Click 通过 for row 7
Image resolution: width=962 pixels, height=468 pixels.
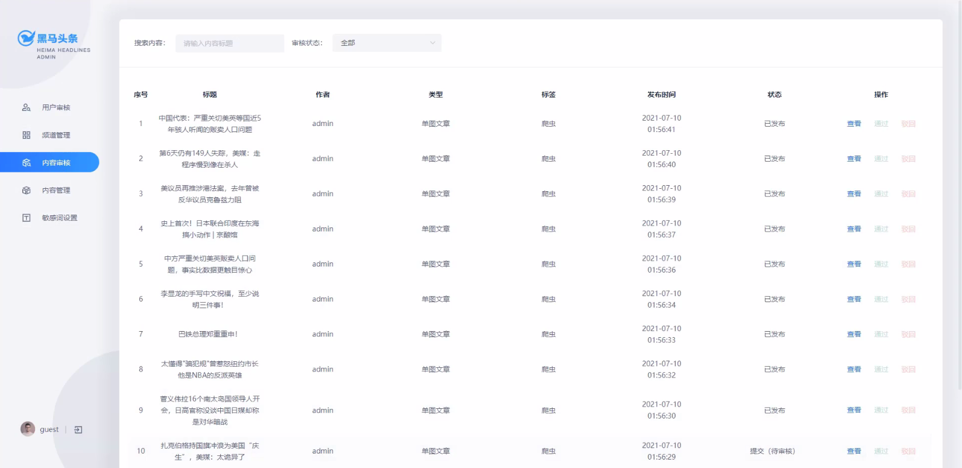tap(881, 334)
